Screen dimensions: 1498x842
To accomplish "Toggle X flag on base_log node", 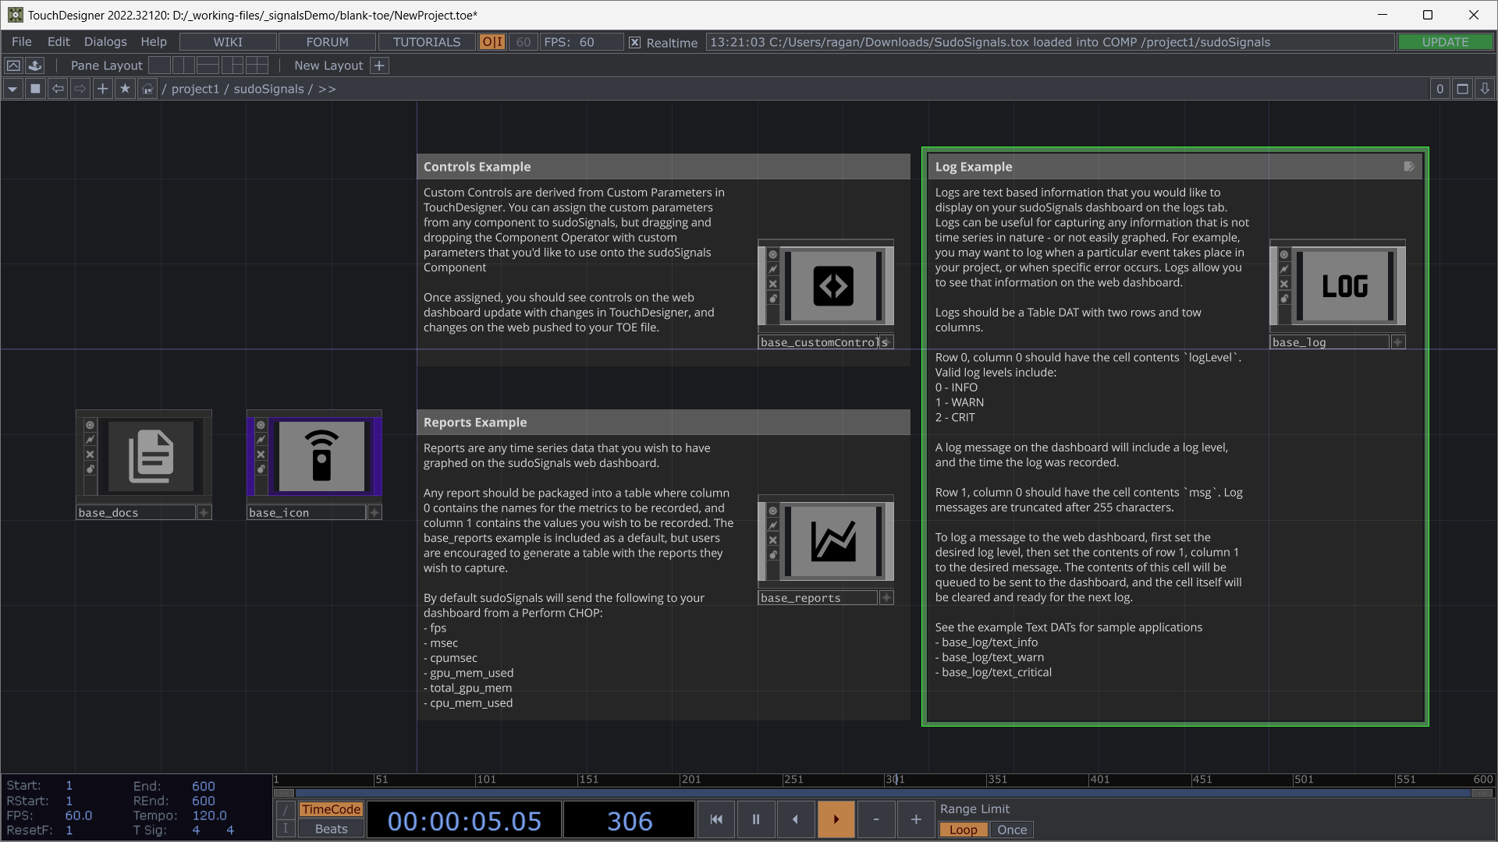I will [x=1284, y=284].
